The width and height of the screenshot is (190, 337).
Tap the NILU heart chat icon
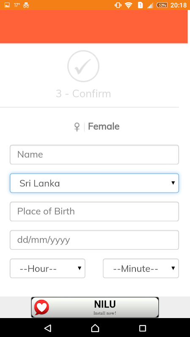(41, 308)
